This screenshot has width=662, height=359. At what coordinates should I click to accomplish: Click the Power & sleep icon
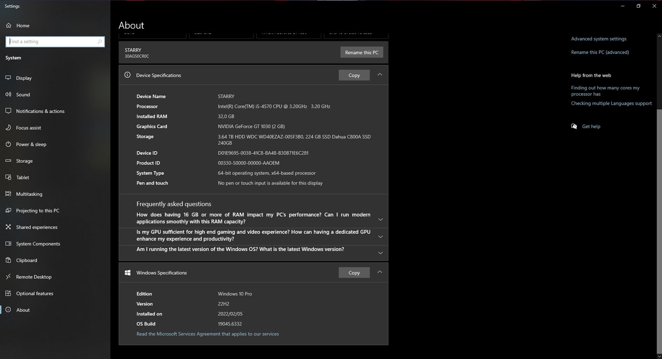tap(8, 144)
